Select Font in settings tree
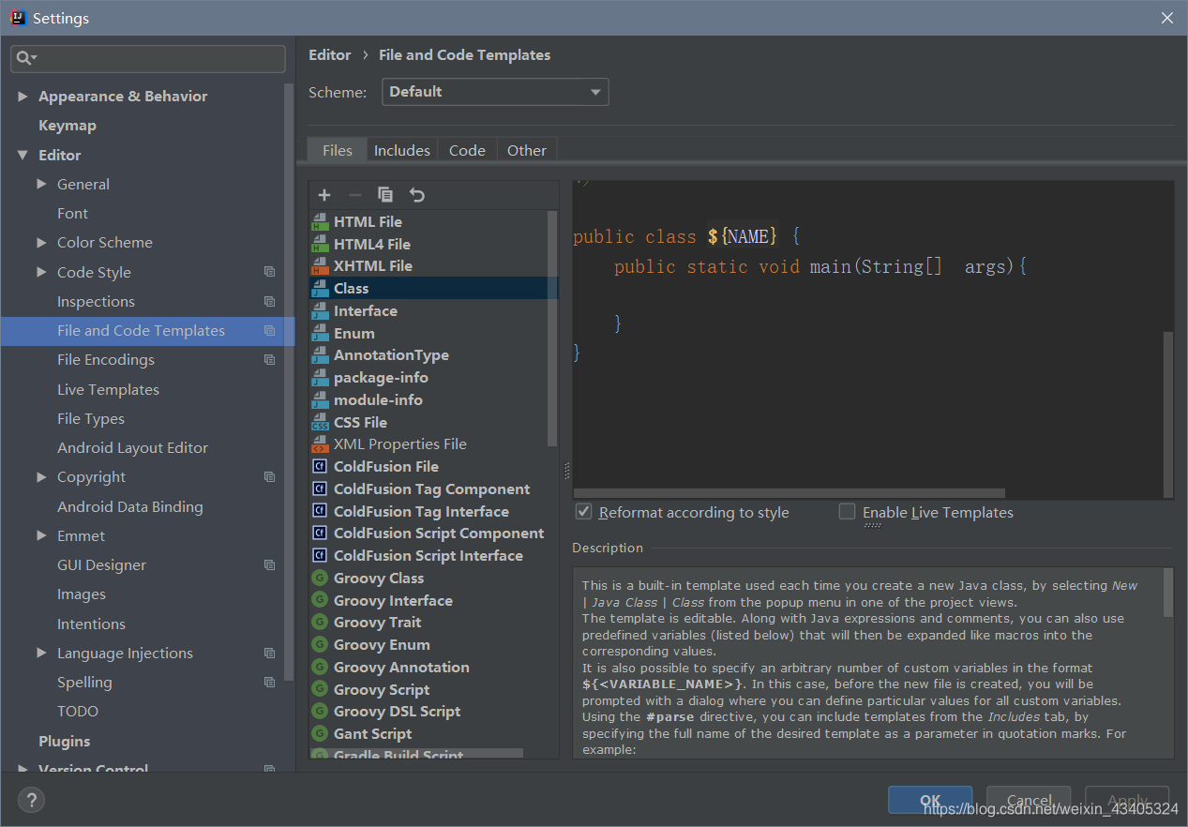 click(x=72, y=214)
